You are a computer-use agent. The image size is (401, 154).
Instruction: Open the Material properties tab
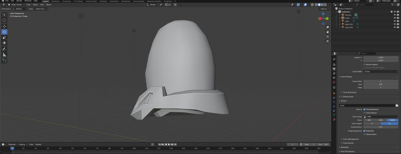pyautogui.click(x=334, y=119)
